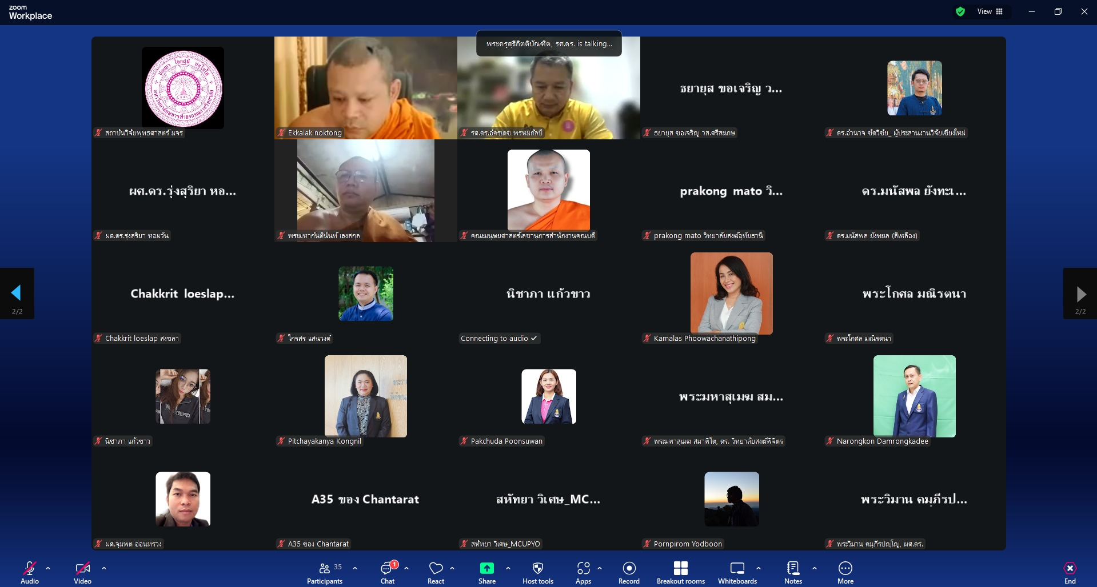The width and height of the screenshot is (1097, 587).
Task: Open the Chat panel
Action: (388, 572)
